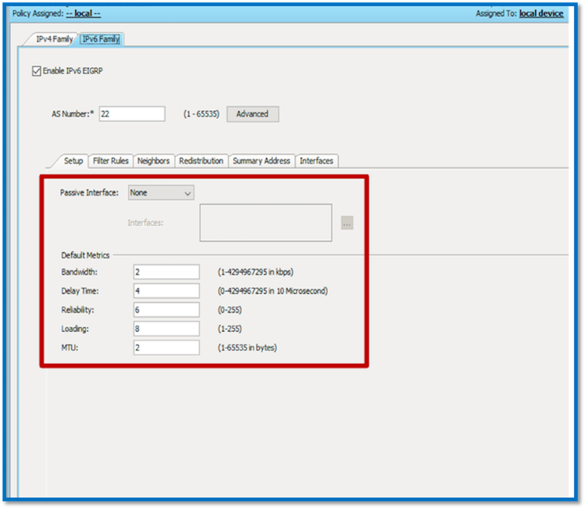The image size is (586, 510).
Task: Expand the Passive Interface dropdown
Action: 161,193
